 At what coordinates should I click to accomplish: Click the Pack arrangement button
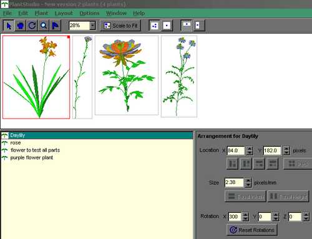[298, 163]
